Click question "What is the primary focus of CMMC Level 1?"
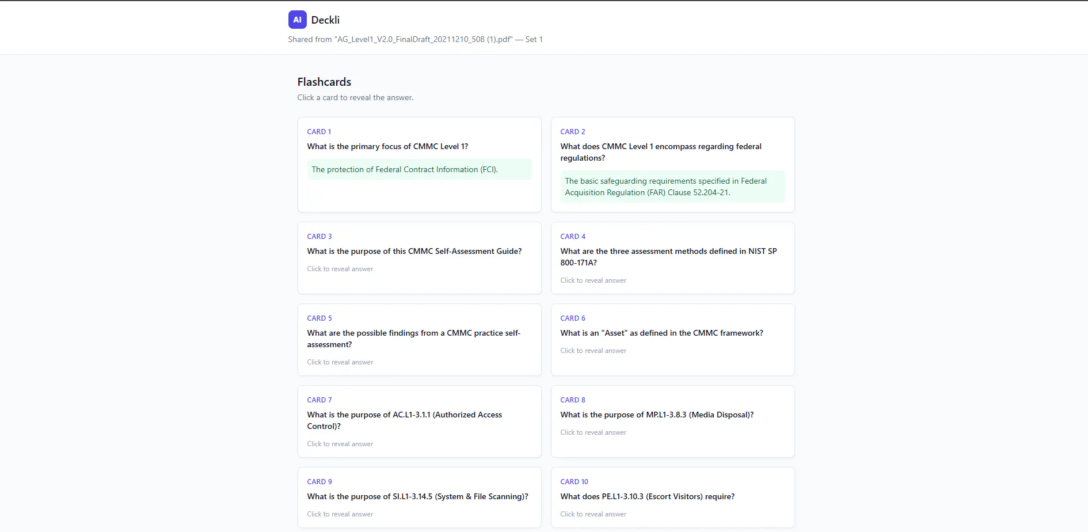This screenshot has width=1088, height=532. [387, 147]
